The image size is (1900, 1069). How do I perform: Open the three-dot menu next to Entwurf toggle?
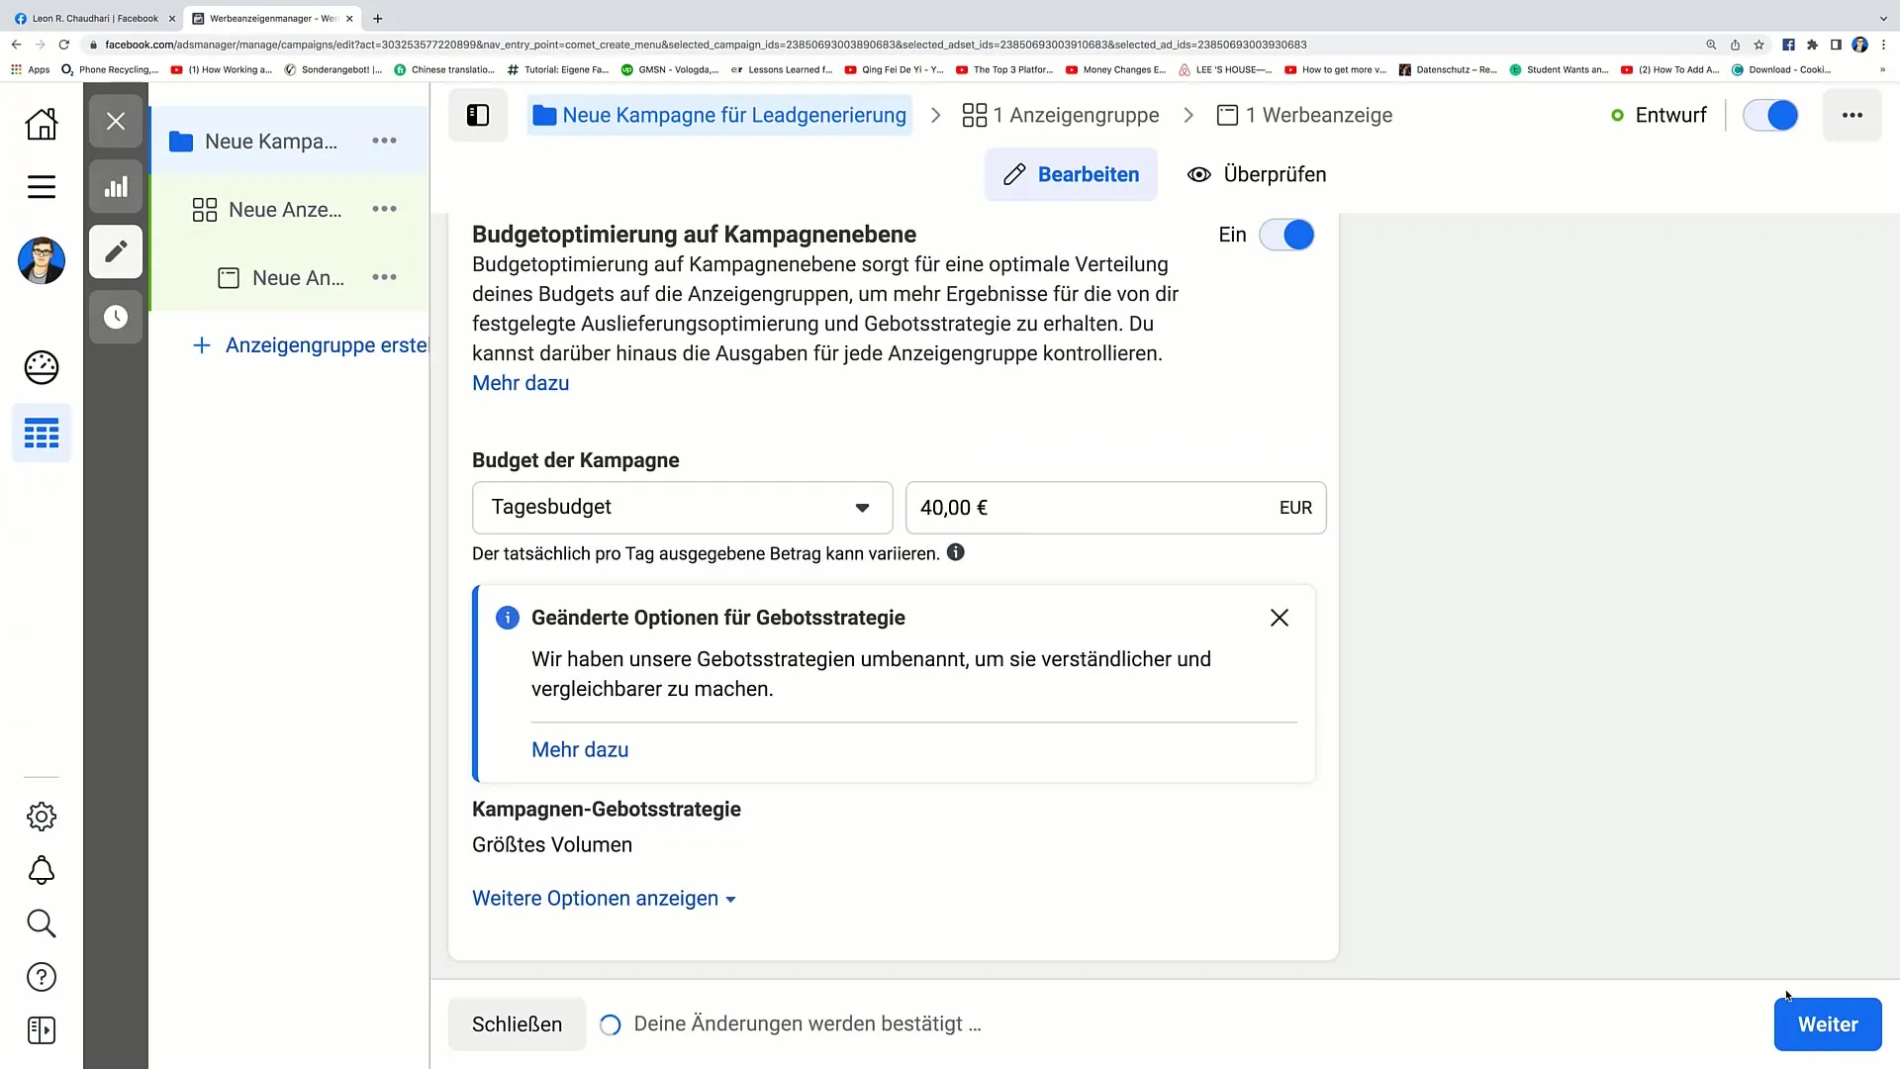(1852, 116)
